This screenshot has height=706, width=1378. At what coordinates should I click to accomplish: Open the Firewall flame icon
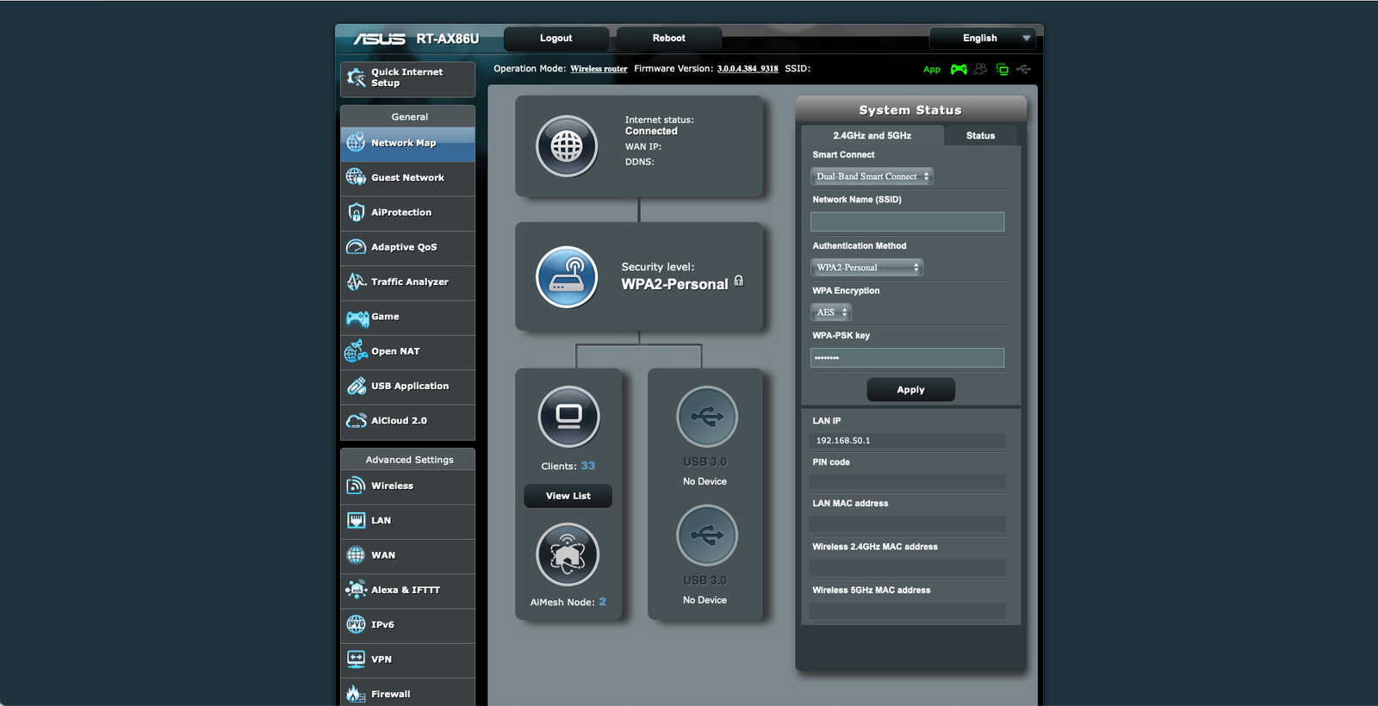356,694
